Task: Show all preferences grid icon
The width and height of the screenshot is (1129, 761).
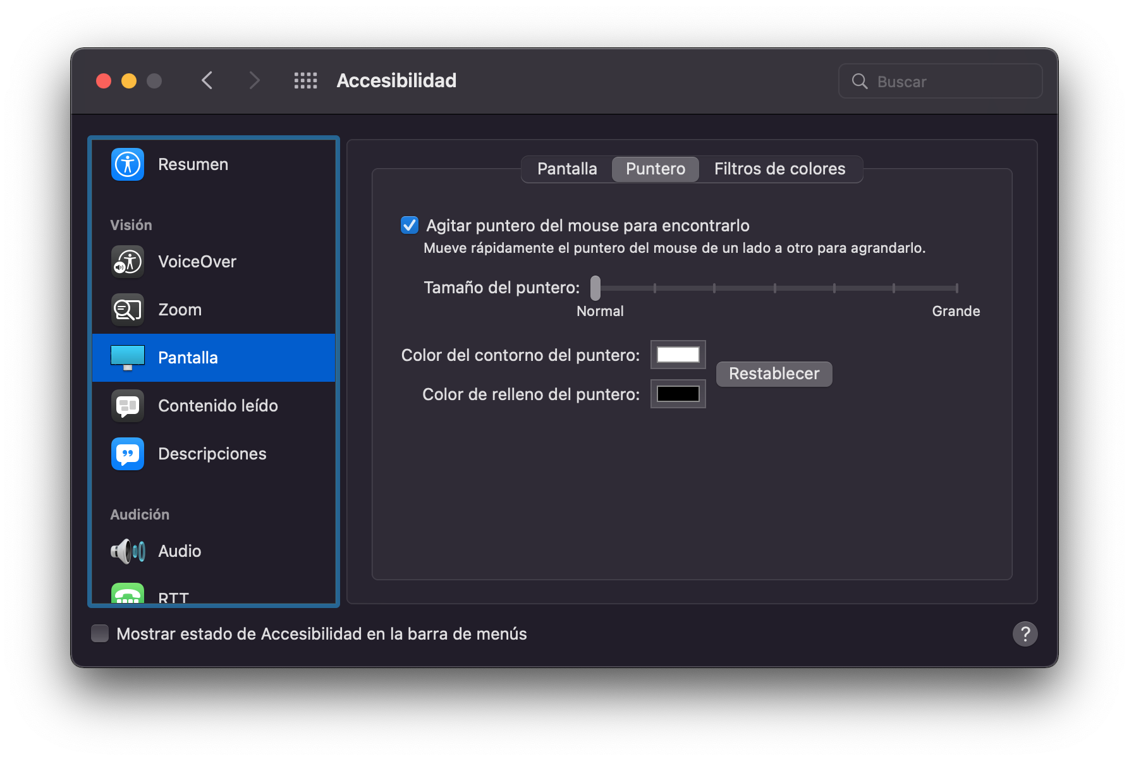Action: [x=306, y=81]
